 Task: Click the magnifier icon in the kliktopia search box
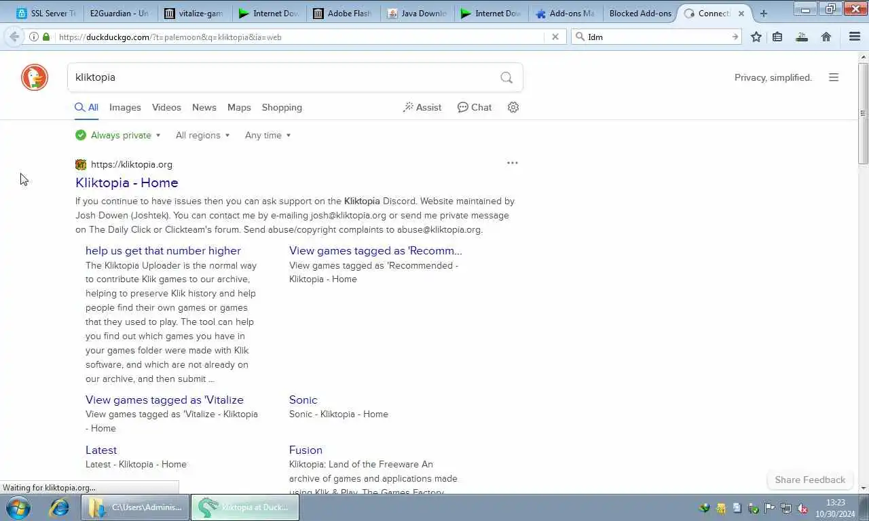(x=506, y=77)
